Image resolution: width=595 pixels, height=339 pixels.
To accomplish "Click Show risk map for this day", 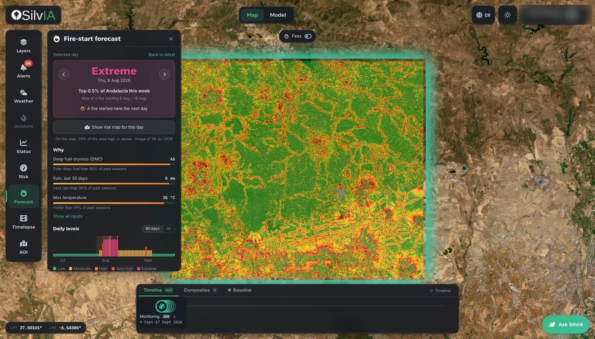I will click(x=114, y=127).
